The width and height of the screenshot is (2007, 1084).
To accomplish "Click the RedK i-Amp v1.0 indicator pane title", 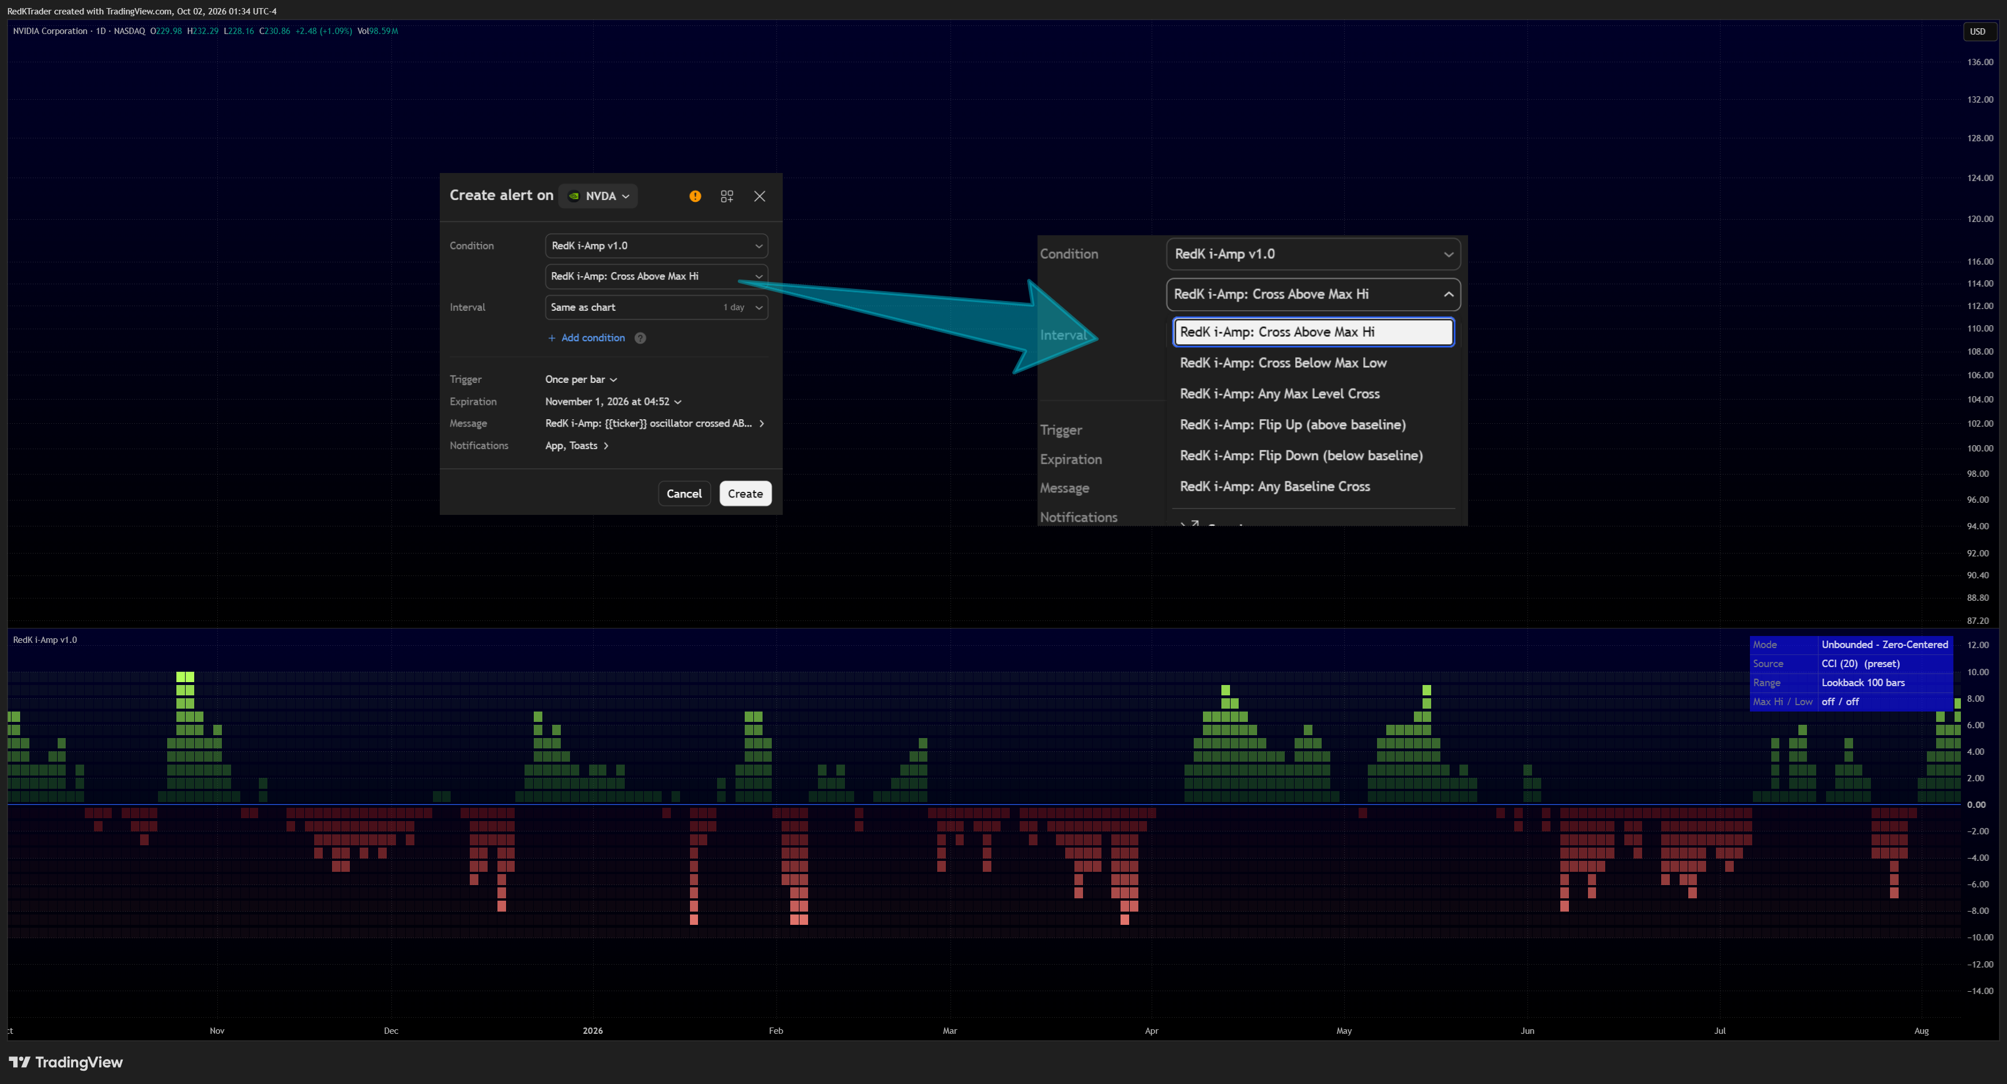I will pyautogui.click(x=45, y=640).
